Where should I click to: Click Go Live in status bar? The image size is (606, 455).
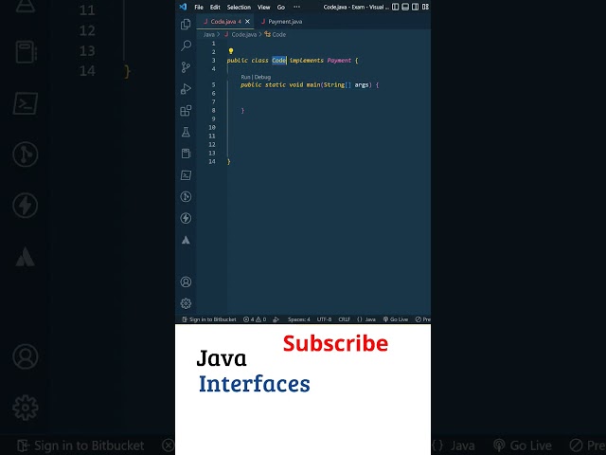tap(396, 319)
